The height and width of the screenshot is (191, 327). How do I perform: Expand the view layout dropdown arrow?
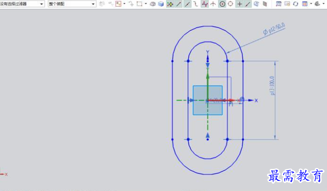coord(311,4)
